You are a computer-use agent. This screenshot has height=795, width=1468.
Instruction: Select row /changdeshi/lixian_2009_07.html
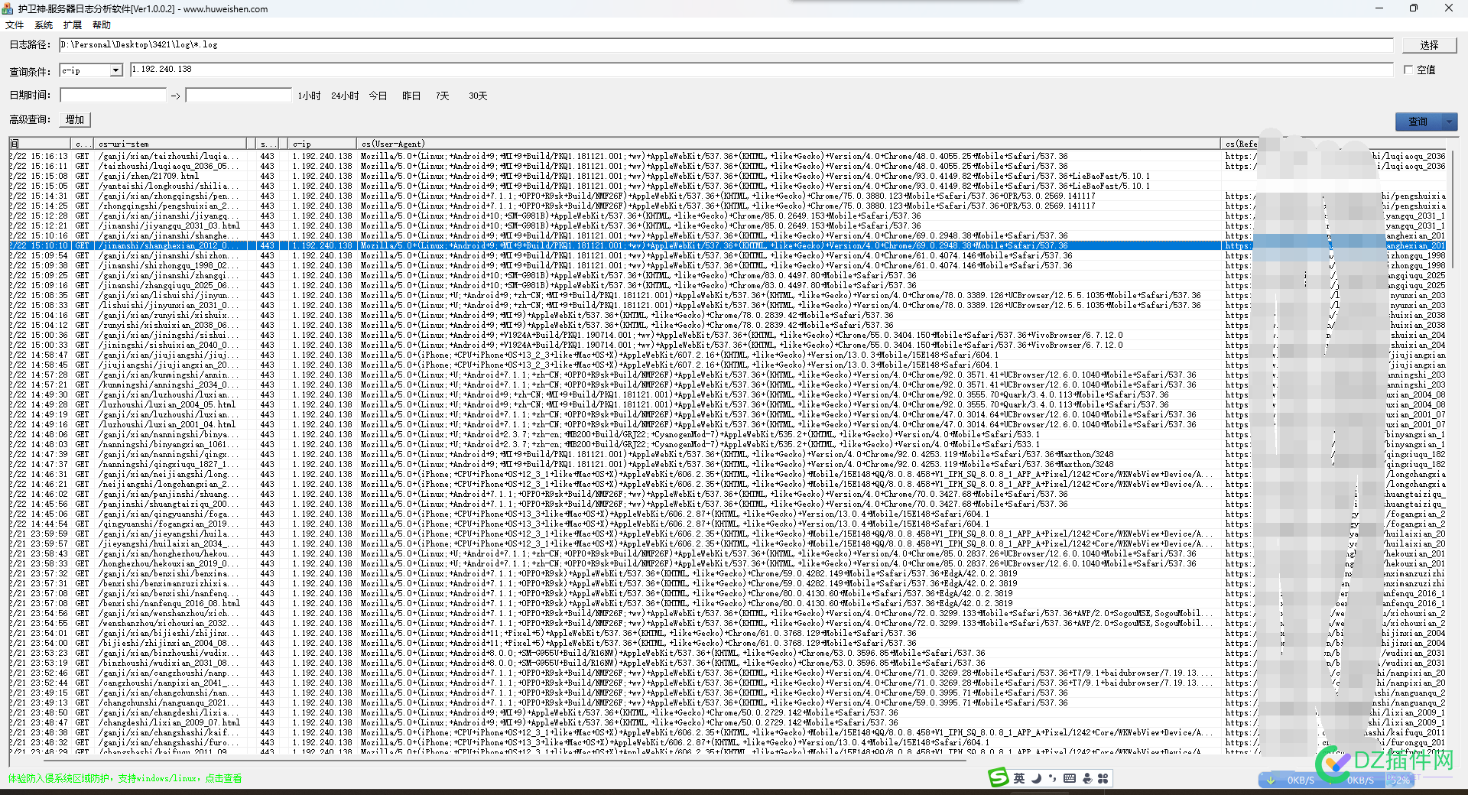coord(727,722)
